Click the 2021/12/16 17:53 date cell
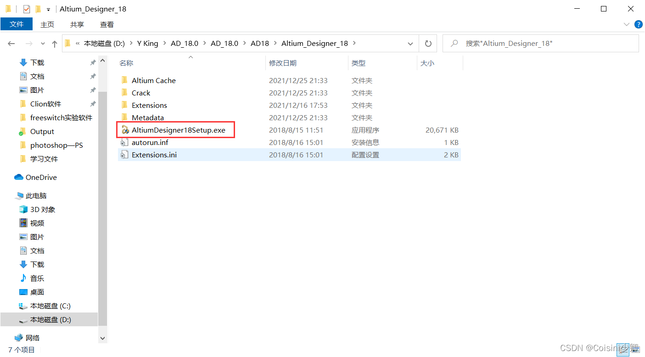Image resolution: width=645 pixels, height=357 pixels. 298,105
